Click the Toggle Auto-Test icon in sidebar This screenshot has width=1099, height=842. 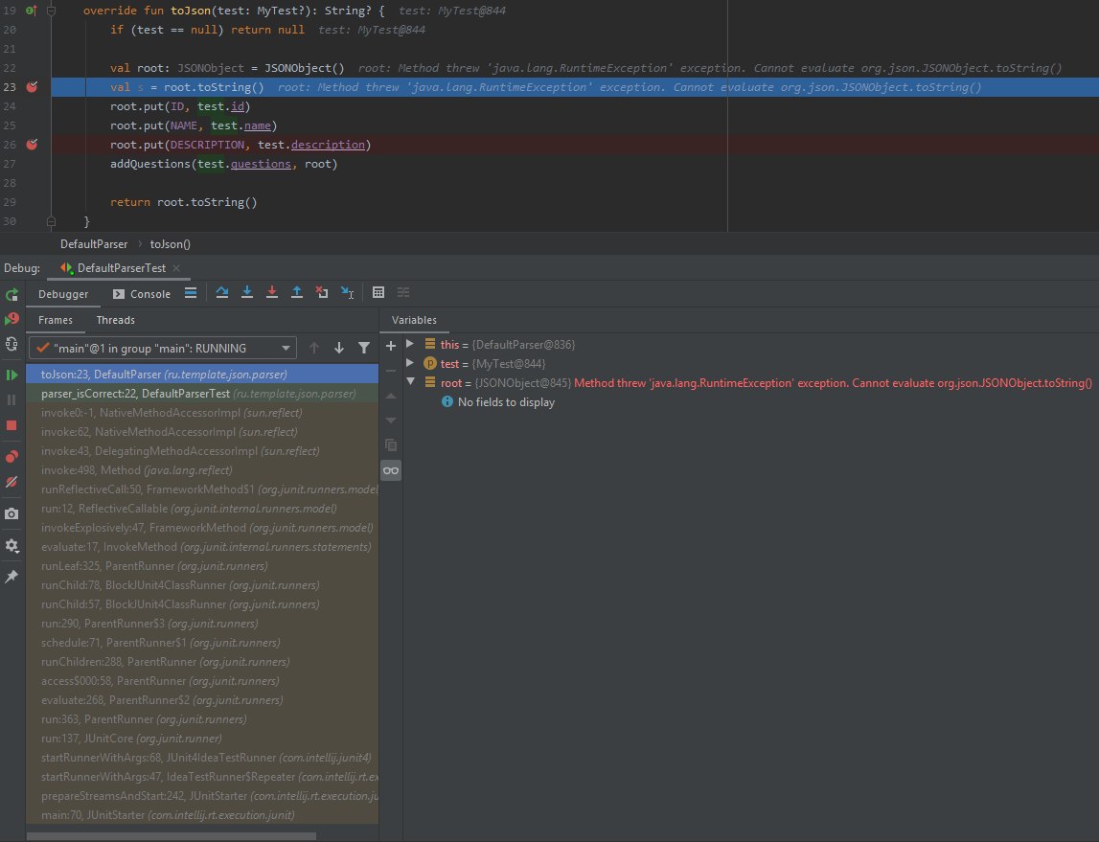(11, 343)
